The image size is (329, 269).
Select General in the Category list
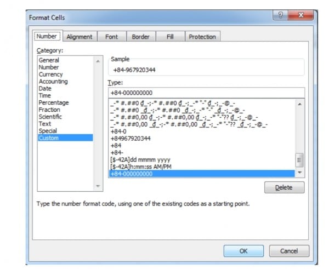[x=65, y=60]
